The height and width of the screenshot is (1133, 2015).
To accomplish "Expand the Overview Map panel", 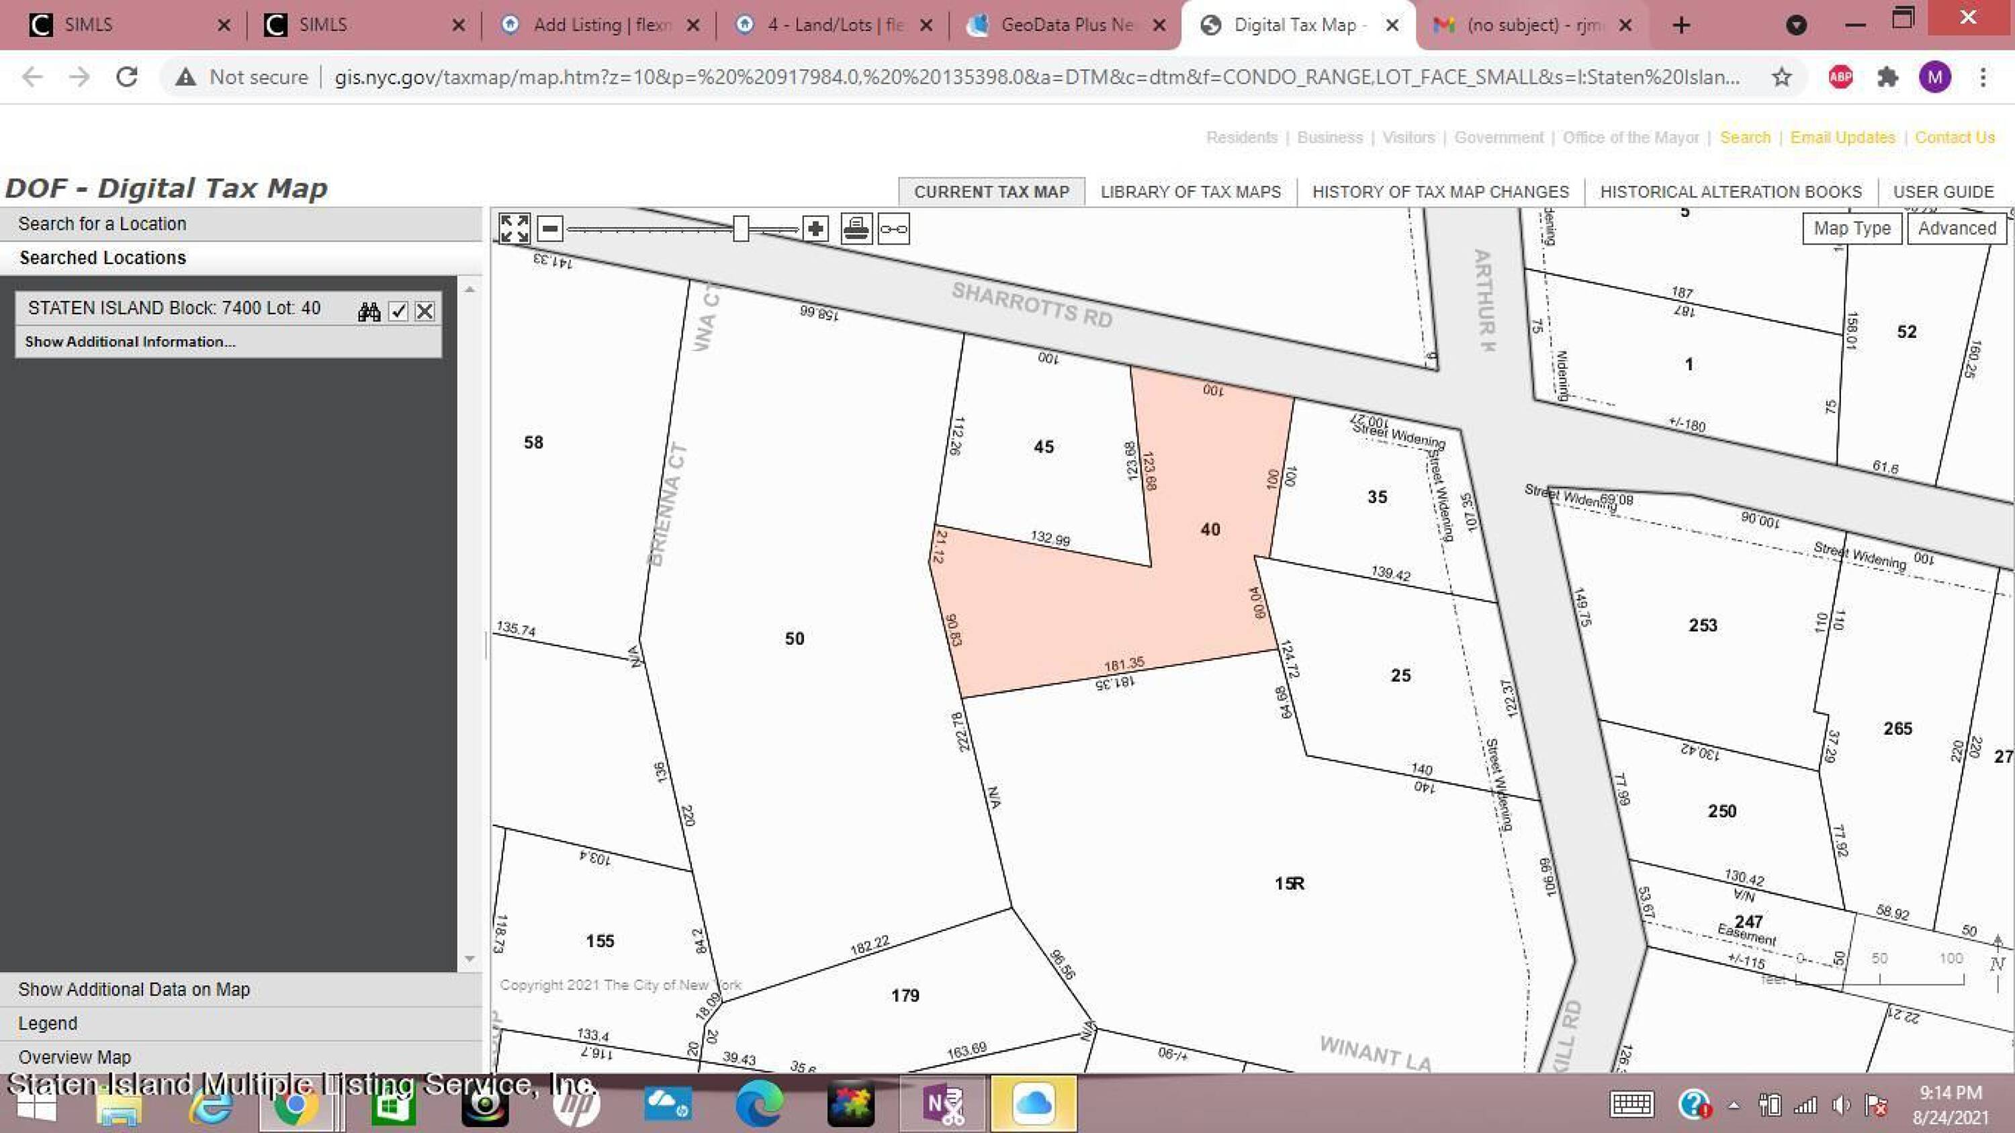I will [x=75, y=1057].
